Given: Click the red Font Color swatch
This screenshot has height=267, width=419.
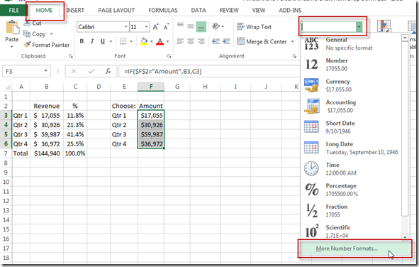Looking at the screenshot, I should 160,41.
